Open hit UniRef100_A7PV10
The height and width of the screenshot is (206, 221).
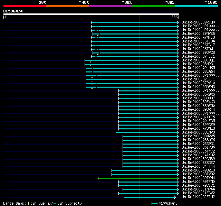(x=198, y=83)
